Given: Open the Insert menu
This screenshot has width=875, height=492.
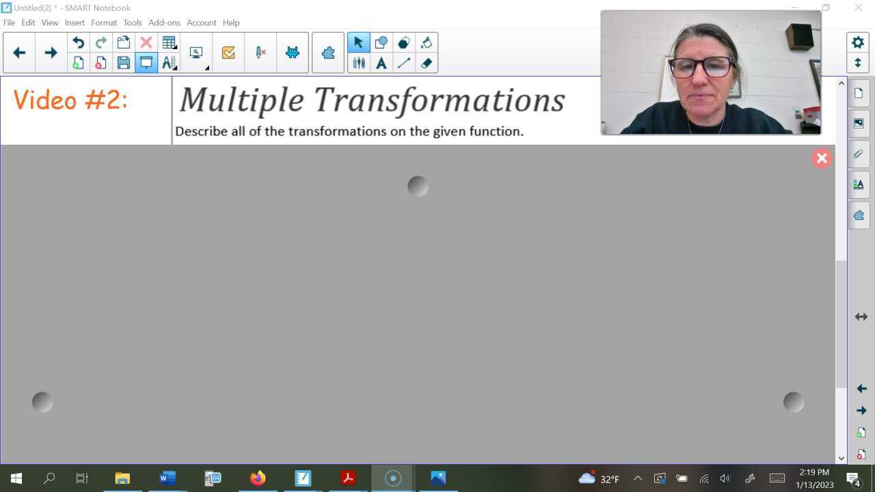Looking at the screenshot, I should pyautogui.click(x=75, y=23).
